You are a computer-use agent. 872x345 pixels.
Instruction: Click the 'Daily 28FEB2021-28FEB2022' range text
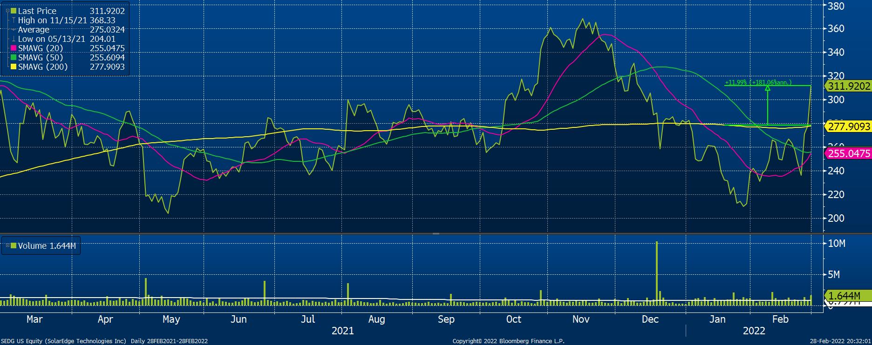pos(168,341)
